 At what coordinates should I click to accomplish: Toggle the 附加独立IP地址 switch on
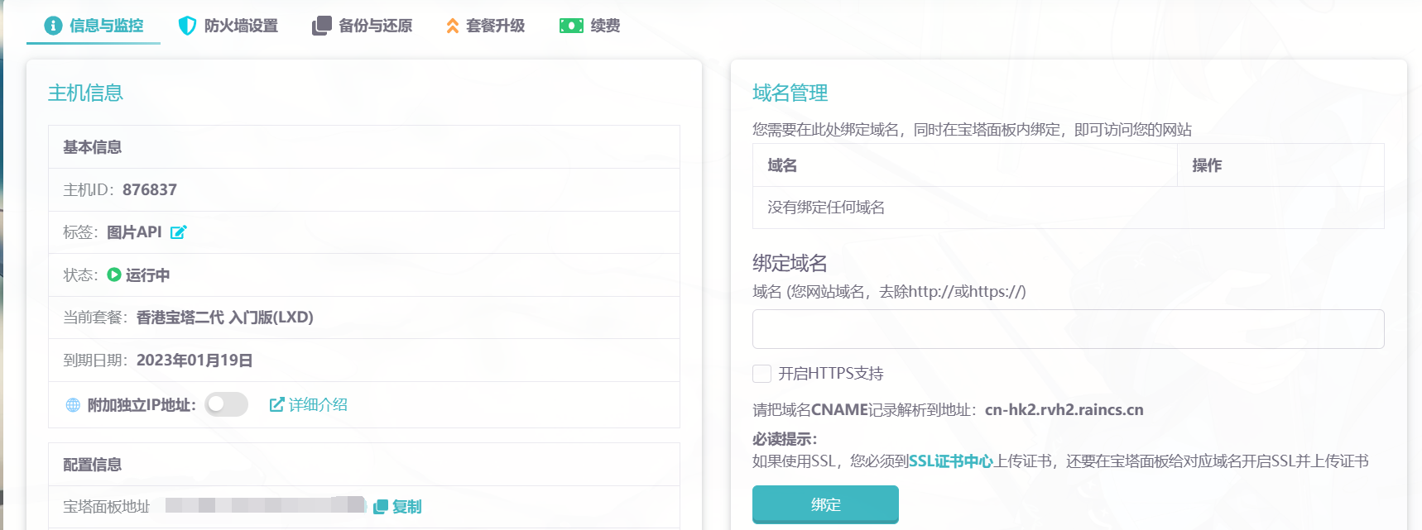point(226,404)
